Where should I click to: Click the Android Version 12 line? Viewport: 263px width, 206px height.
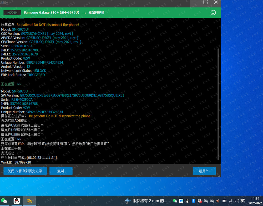click(16, 67)
